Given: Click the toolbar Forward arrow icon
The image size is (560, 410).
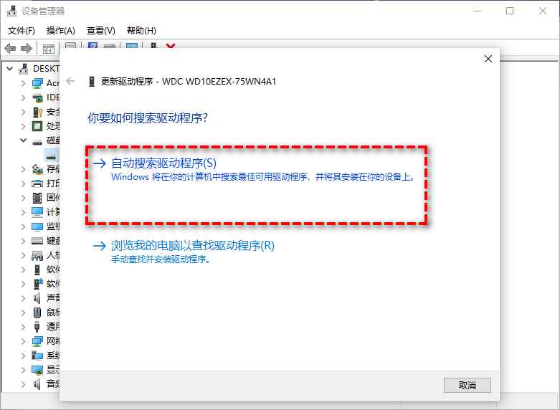Looking at the screenshot, I should [x=27, y=48].
